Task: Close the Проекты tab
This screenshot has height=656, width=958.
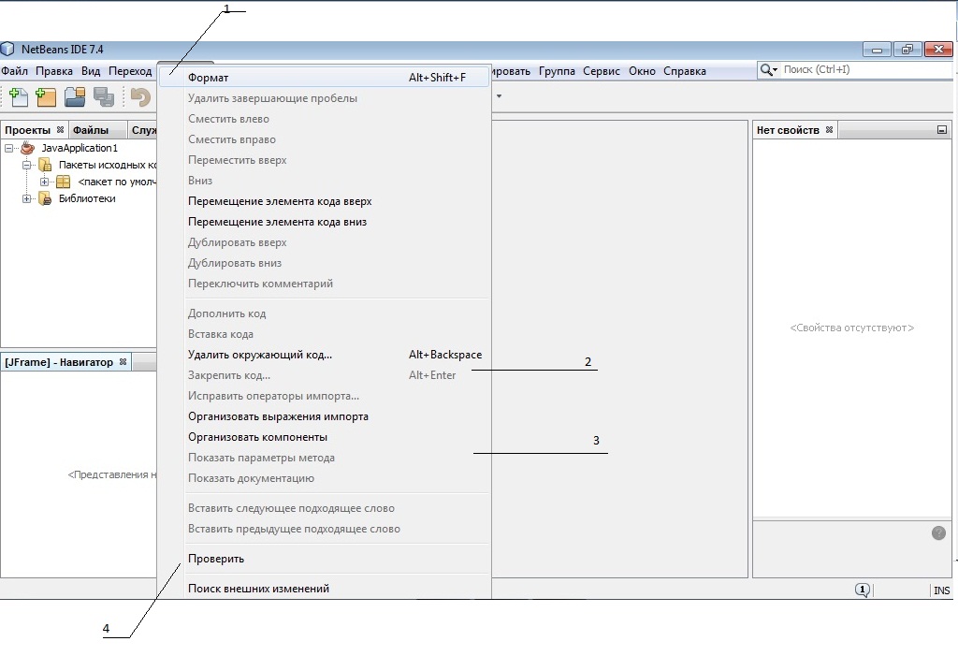Action: coord(60,130)
